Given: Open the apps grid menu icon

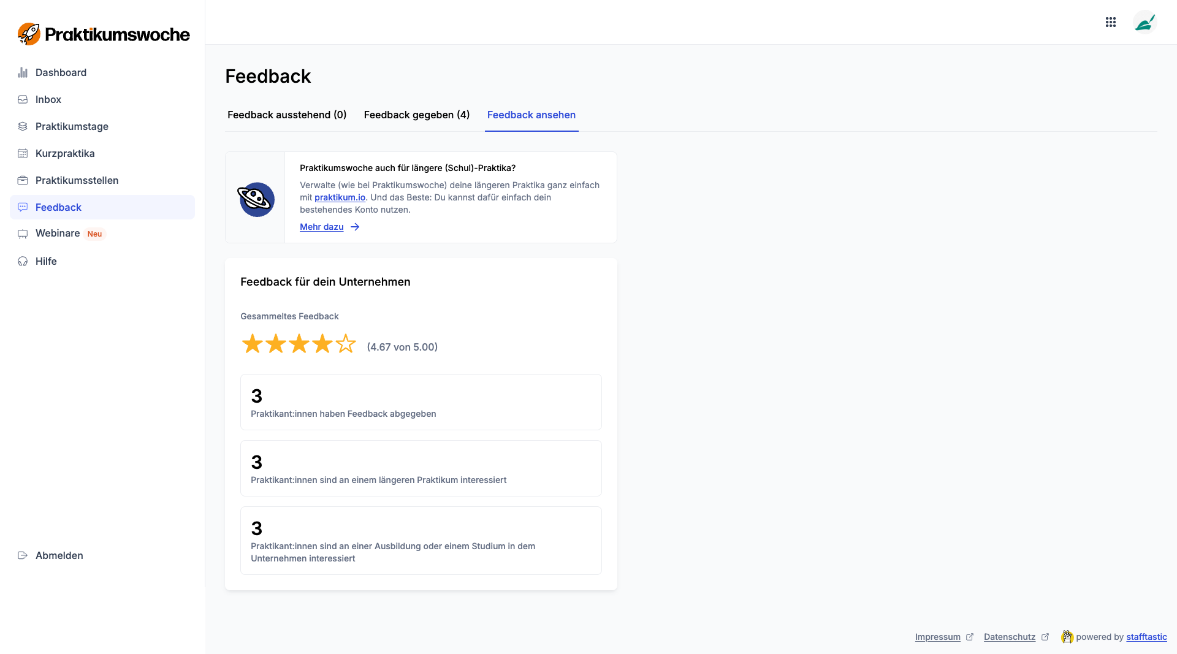Looking at the screenshot, I should pos(1110,22).
